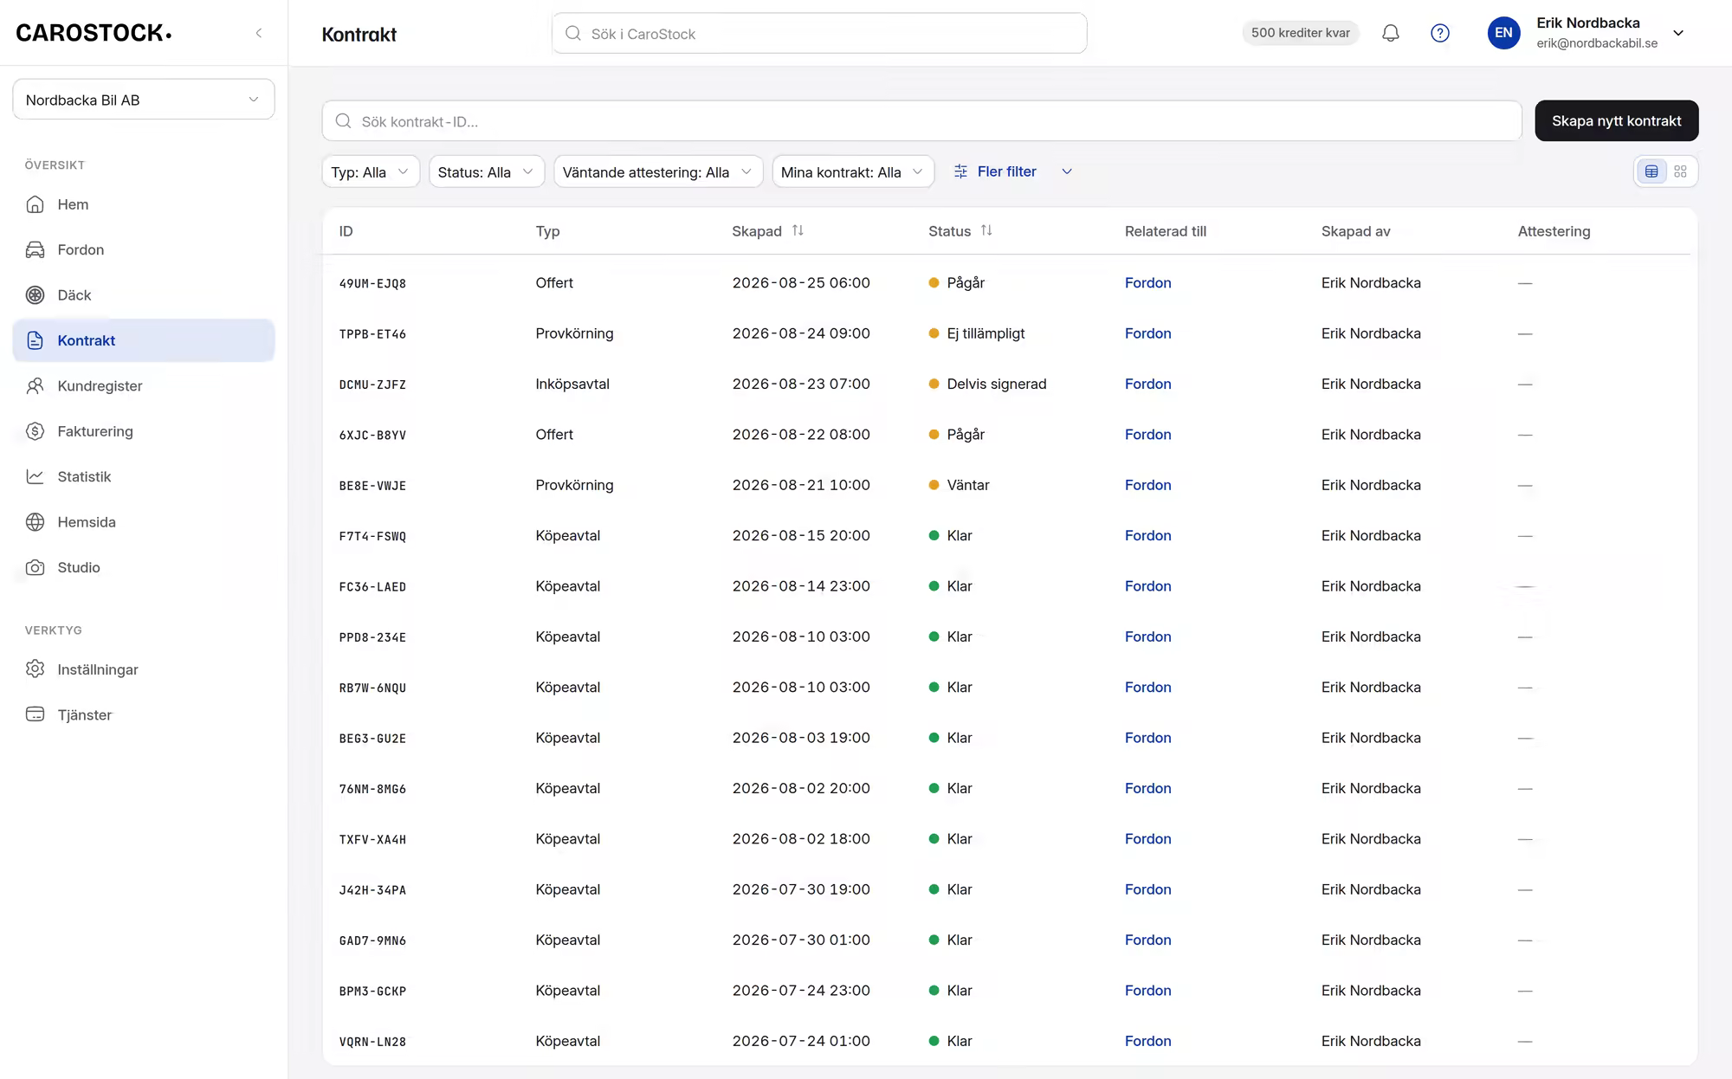Click the Däck tire icon
This screenshot has height=1079, width=1732.
35,295
